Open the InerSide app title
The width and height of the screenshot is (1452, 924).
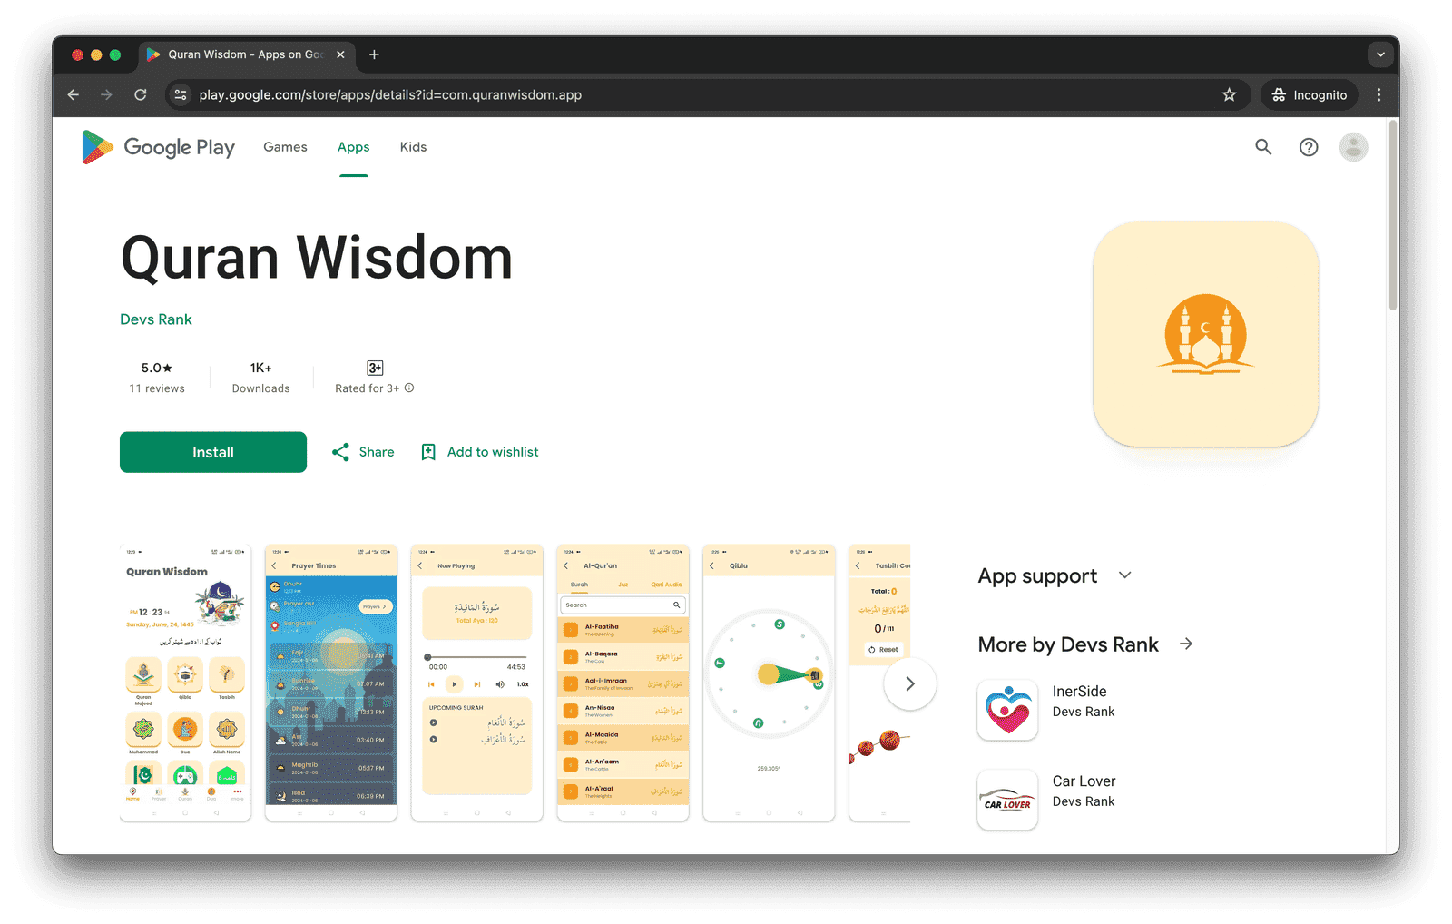1079,692
